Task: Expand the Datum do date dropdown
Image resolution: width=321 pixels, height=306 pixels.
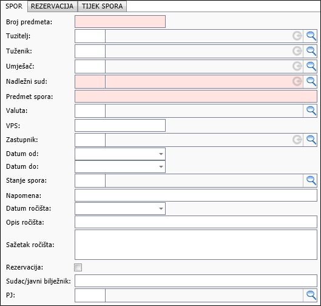Action: click(161, 167)
